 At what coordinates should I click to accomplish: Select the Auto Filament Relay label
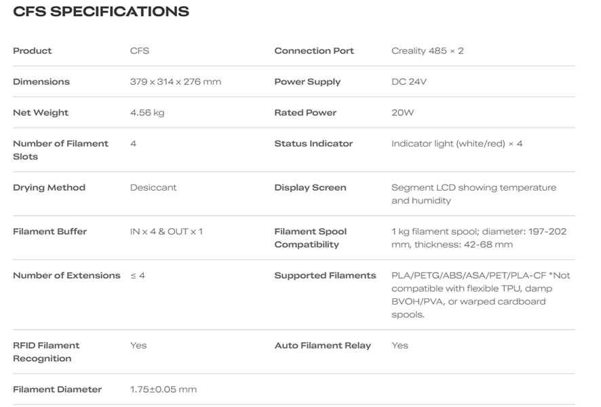pyautogui.click(x=323, y=345)
